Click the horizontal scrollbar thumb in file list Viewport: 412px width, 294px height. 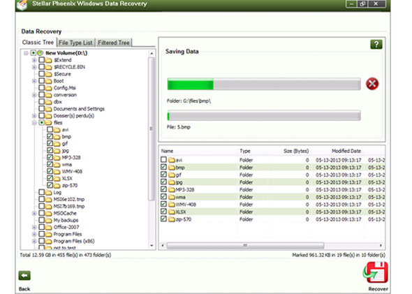[x=245, y=245]
